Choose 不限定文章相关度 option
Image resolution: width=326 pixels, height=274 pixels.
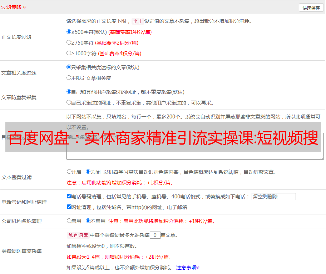tap(69, 78)
